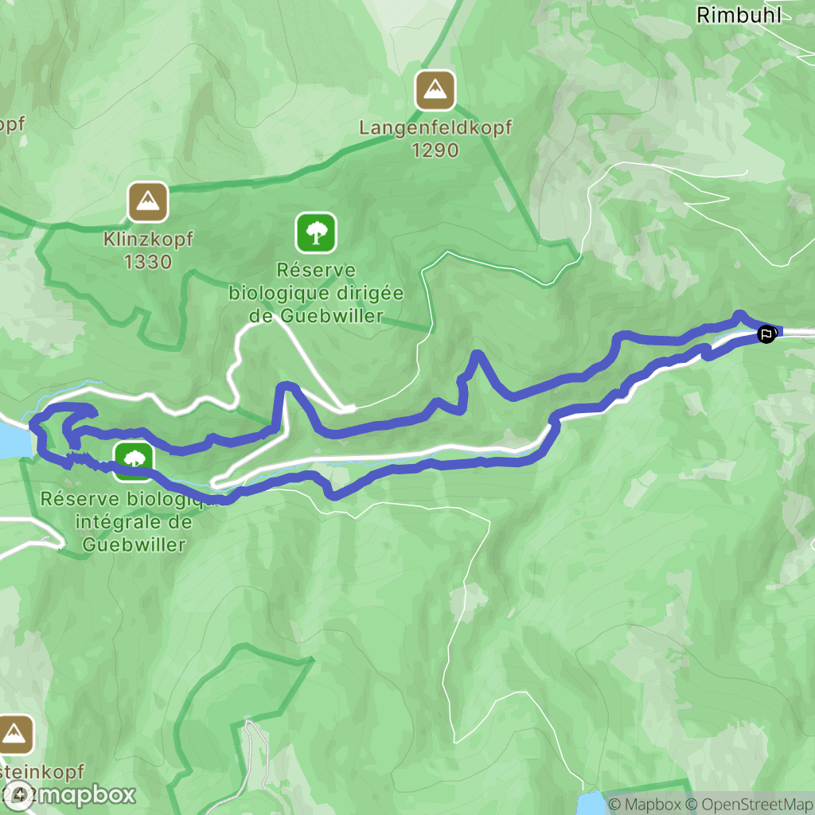Select the Réserve biologique intégrale tree icon
The height and width of the screenshot is (815, 815).
click(134, 462)
